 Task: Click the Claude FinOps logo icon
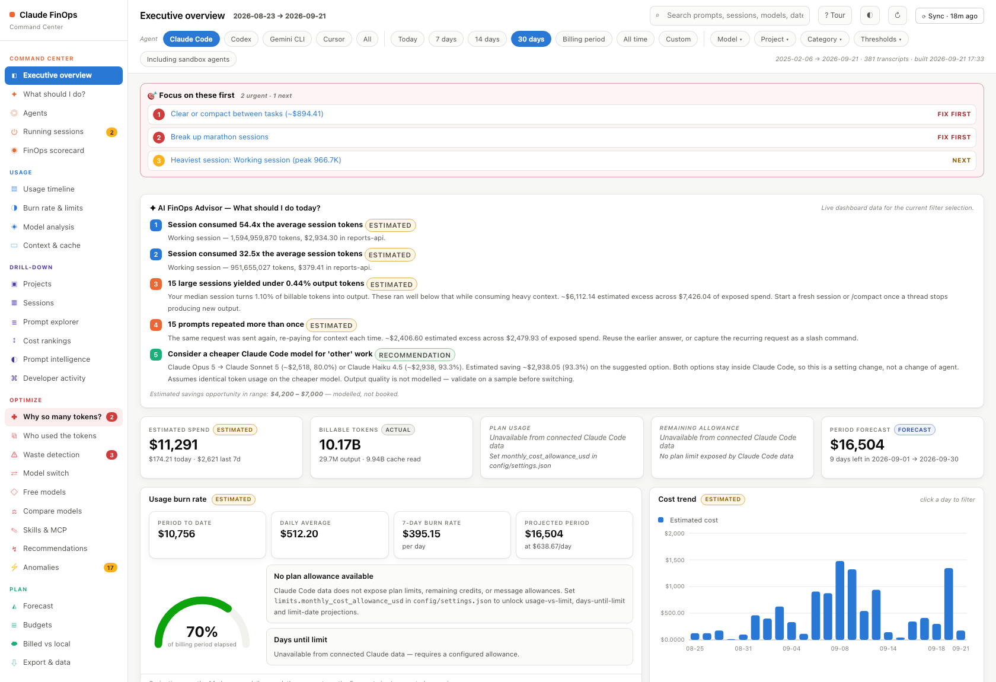12,15
